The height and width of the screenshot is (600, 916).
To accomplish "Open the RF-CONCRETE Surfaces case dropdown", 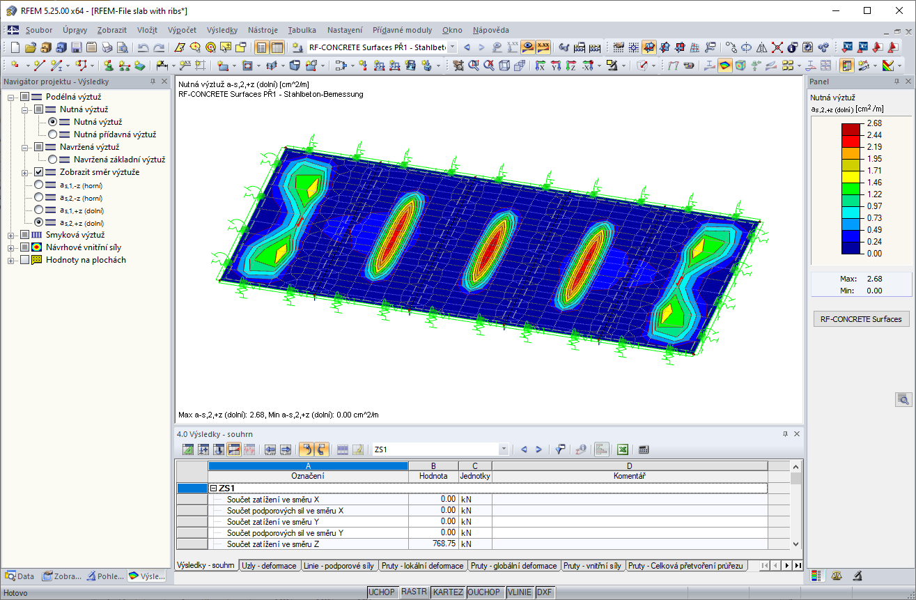I will tap(452, 47).
